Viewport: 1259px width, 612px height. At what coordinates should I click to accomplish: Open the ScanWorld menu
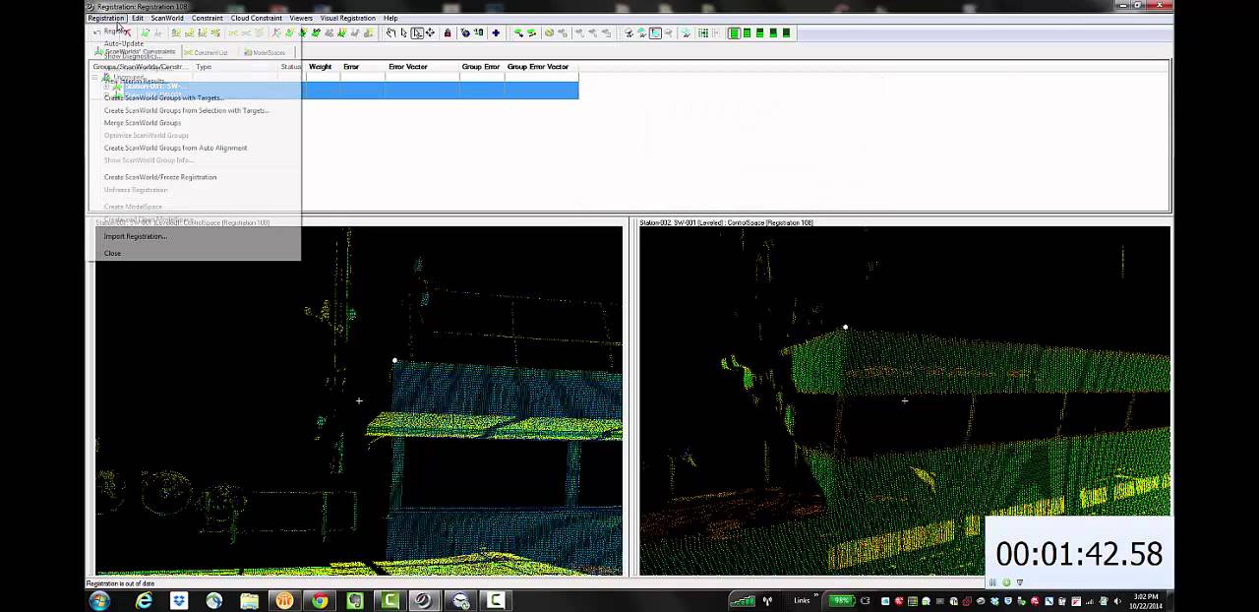(167, 18)
